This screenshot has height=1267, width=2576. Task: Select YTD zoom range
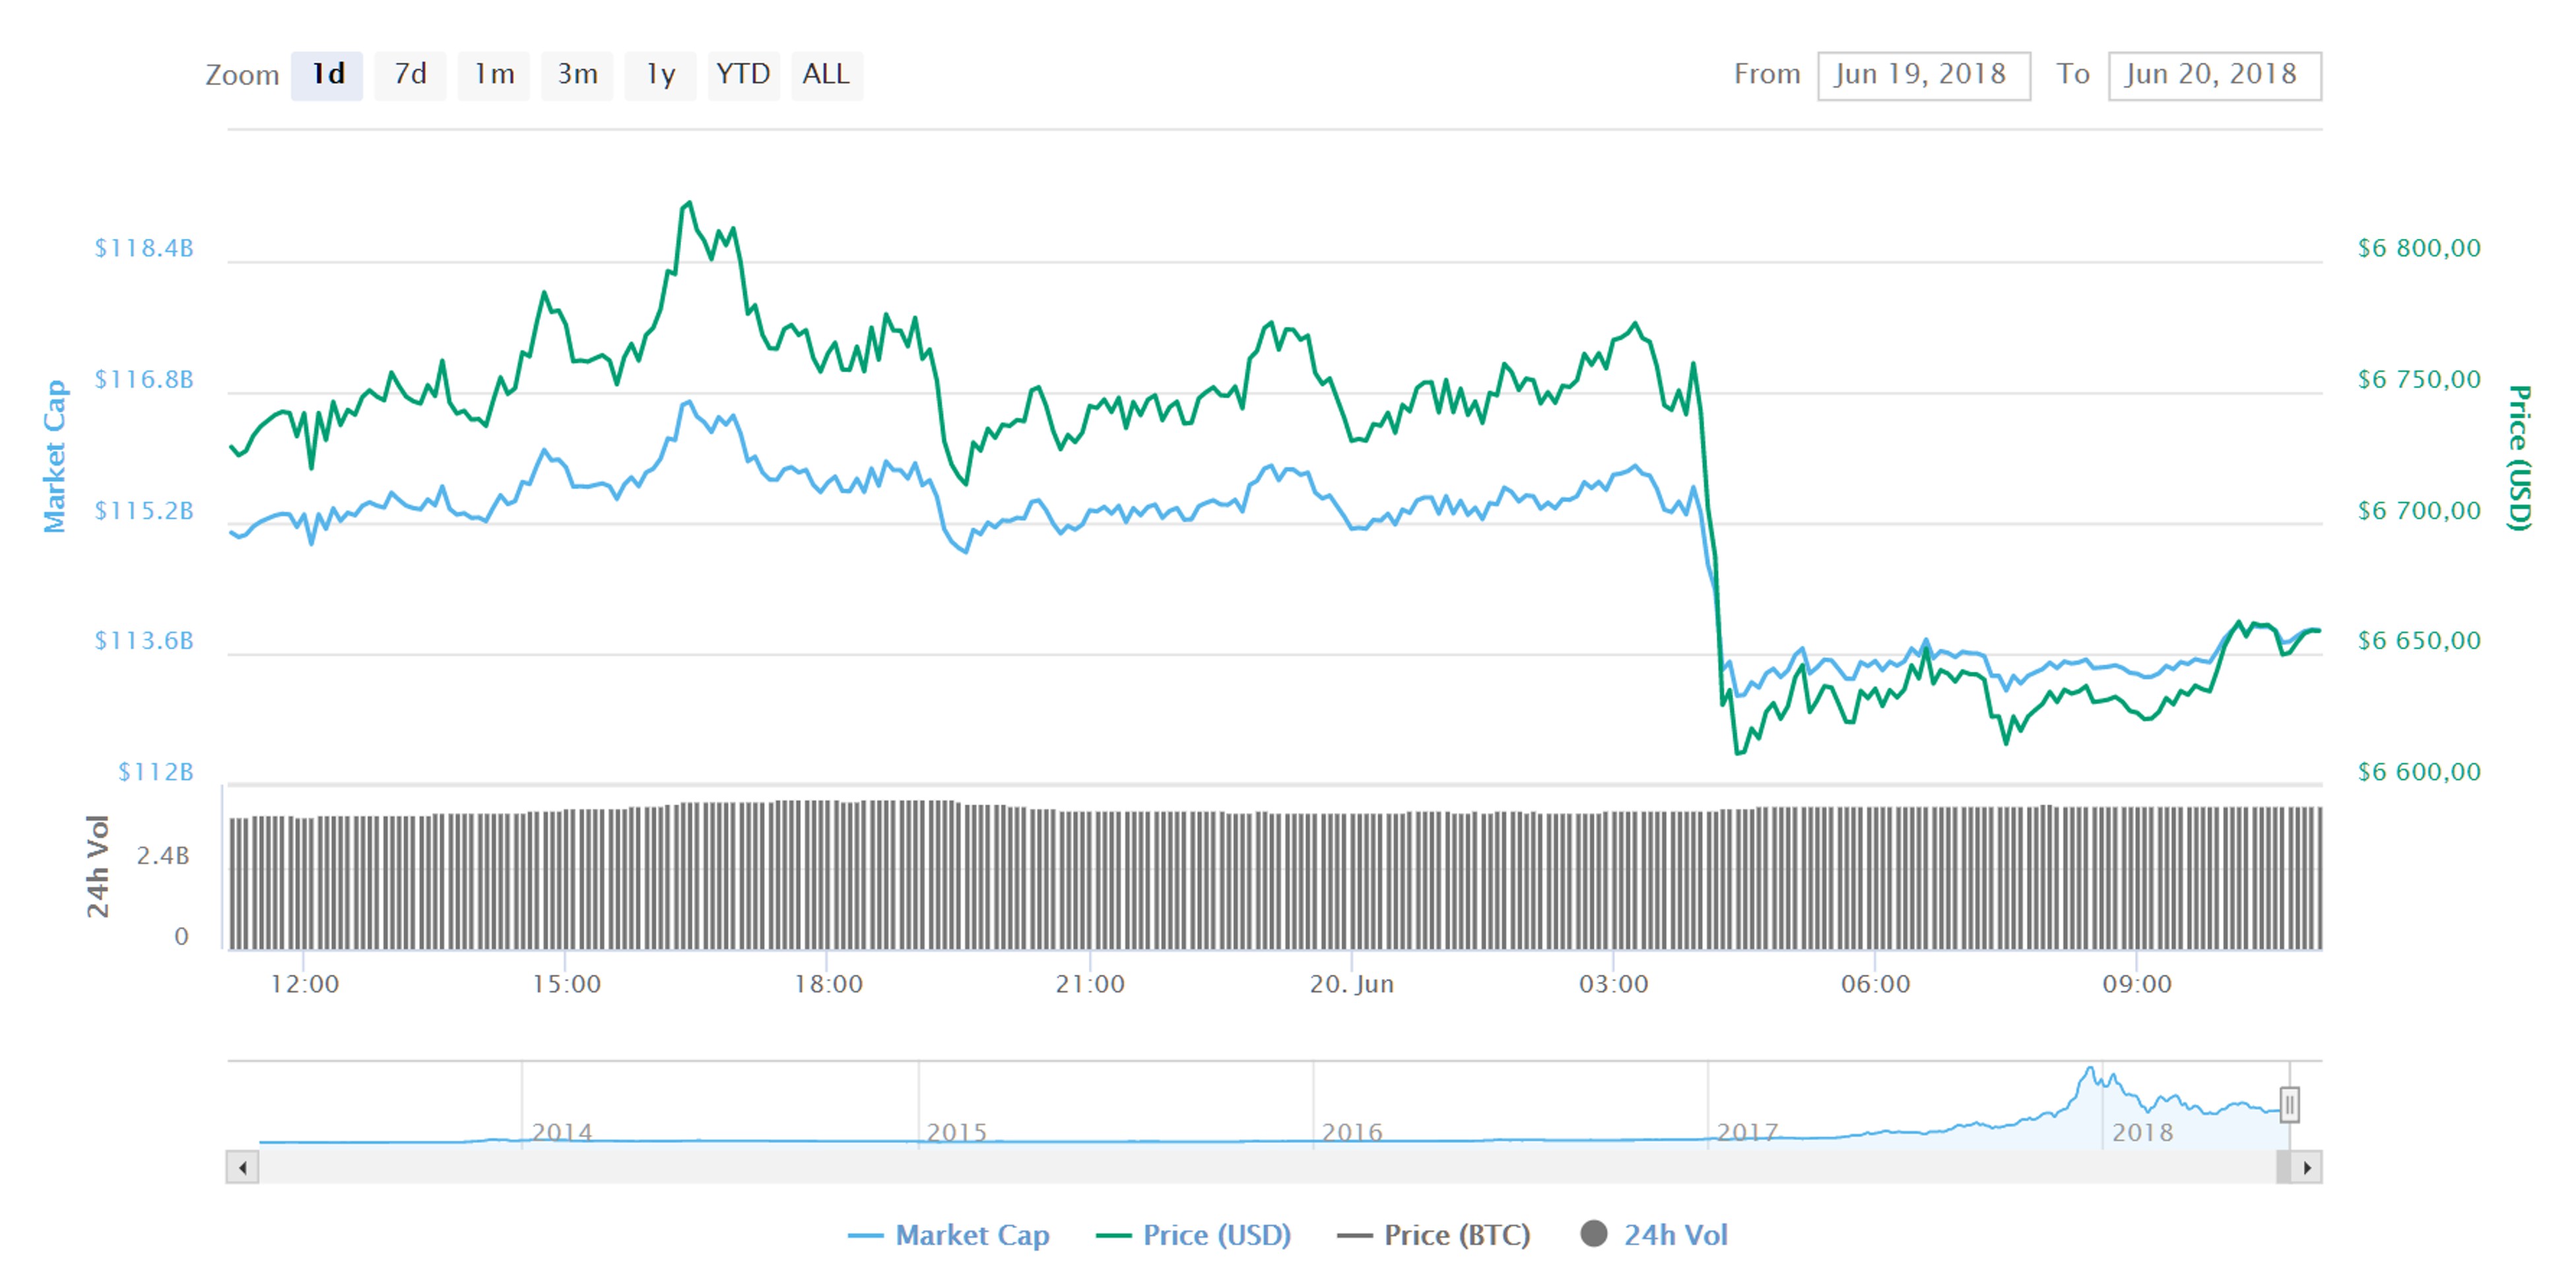(x=743, y=75)
